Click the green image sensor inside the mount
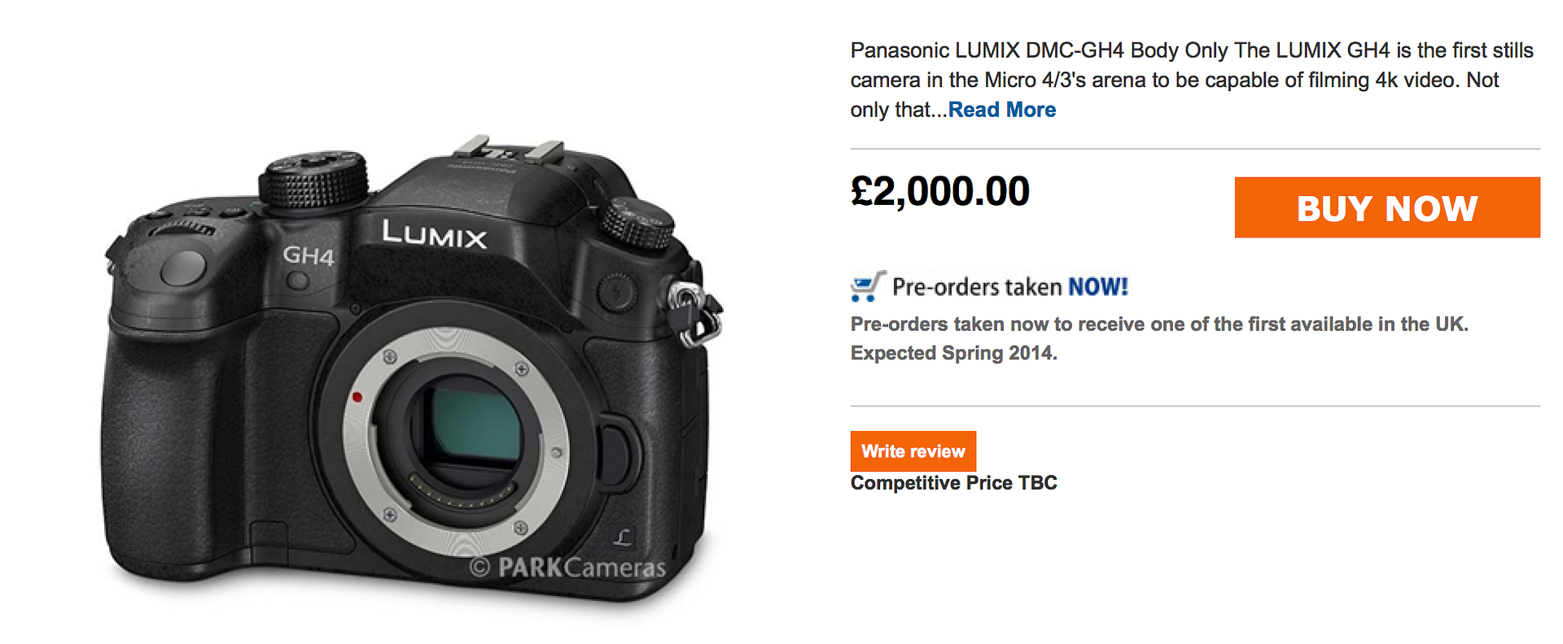Screen dimensions: 1563x644 coord(476,424)
